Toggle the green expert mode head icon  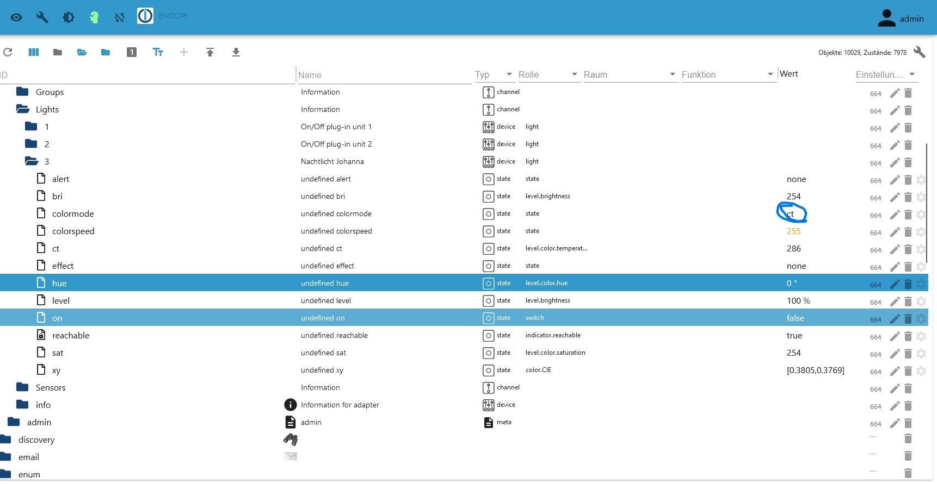point(94,17)
